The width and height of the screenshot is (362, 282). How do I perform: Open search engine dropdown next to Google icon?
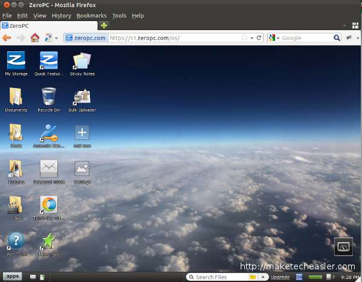pos(278,37)
